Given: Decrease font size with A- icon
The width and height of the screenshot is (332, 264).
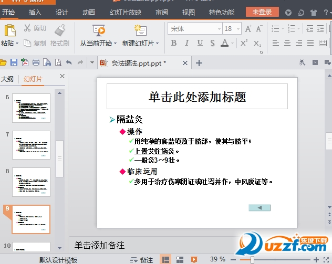Looking at the screenshot, I should point(259,28).
